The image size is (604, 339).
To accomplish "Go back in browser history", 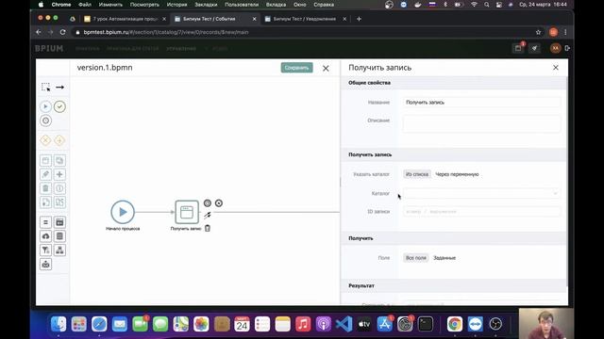I will click(x=39, y=32).
